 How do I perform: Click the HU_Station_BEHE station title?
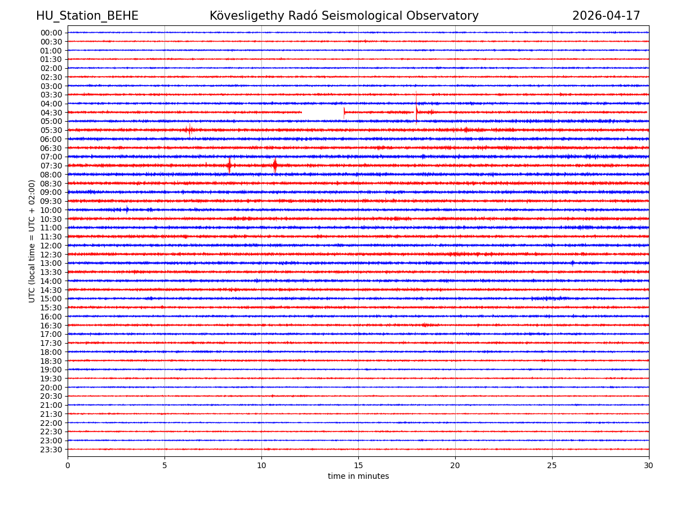click(x=87, y=16)
